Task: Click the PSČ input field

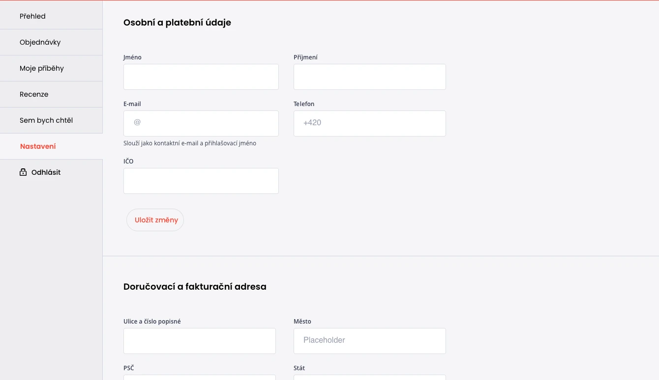Action: 200,377
